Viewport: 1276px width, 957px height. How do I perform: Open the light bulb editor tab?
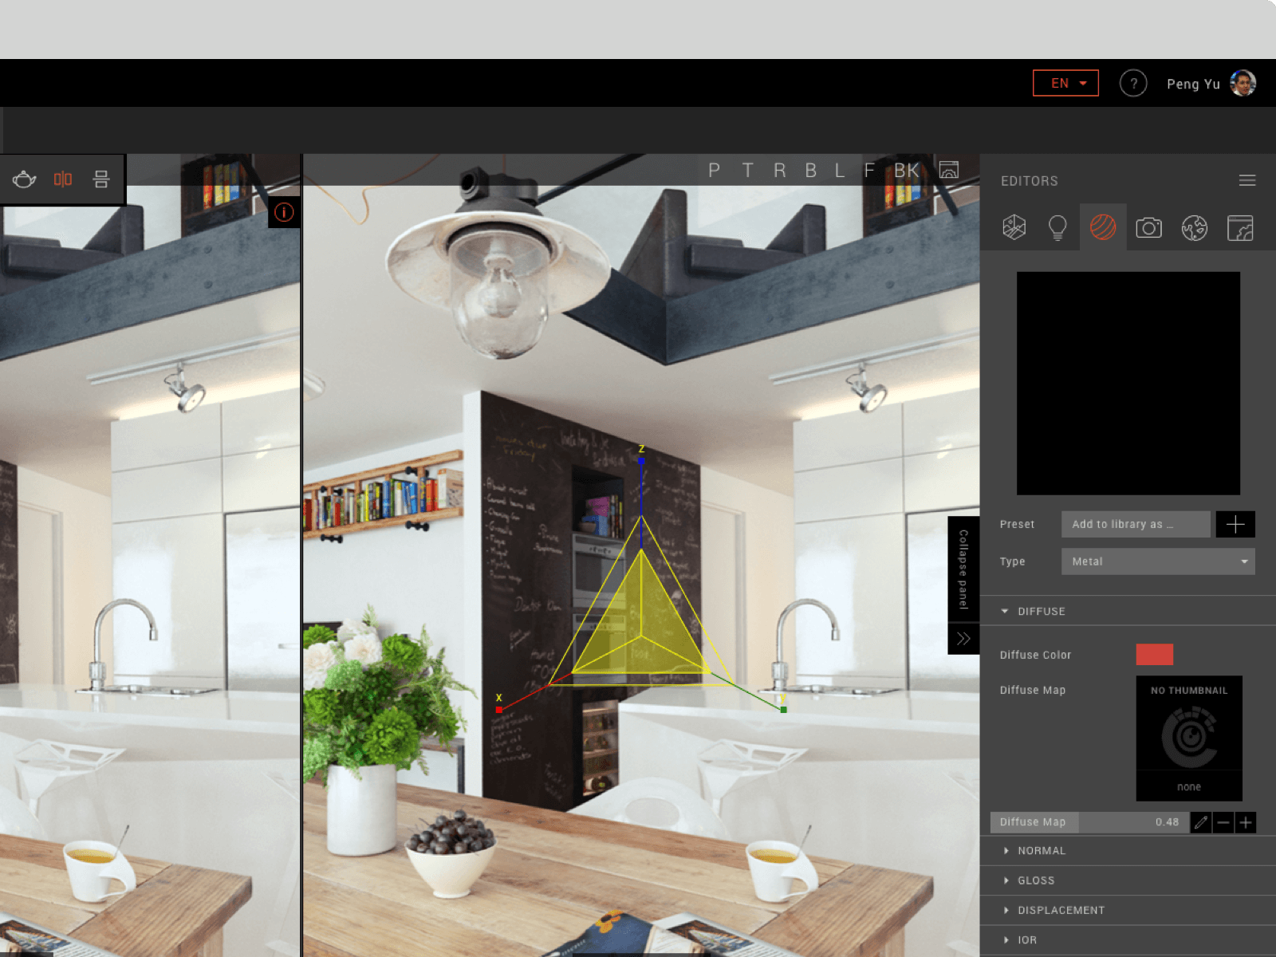(x=1057, y=227)
